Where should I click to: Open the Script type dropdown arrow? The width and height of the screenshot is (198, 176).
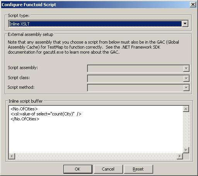click(x=185, y=24)
